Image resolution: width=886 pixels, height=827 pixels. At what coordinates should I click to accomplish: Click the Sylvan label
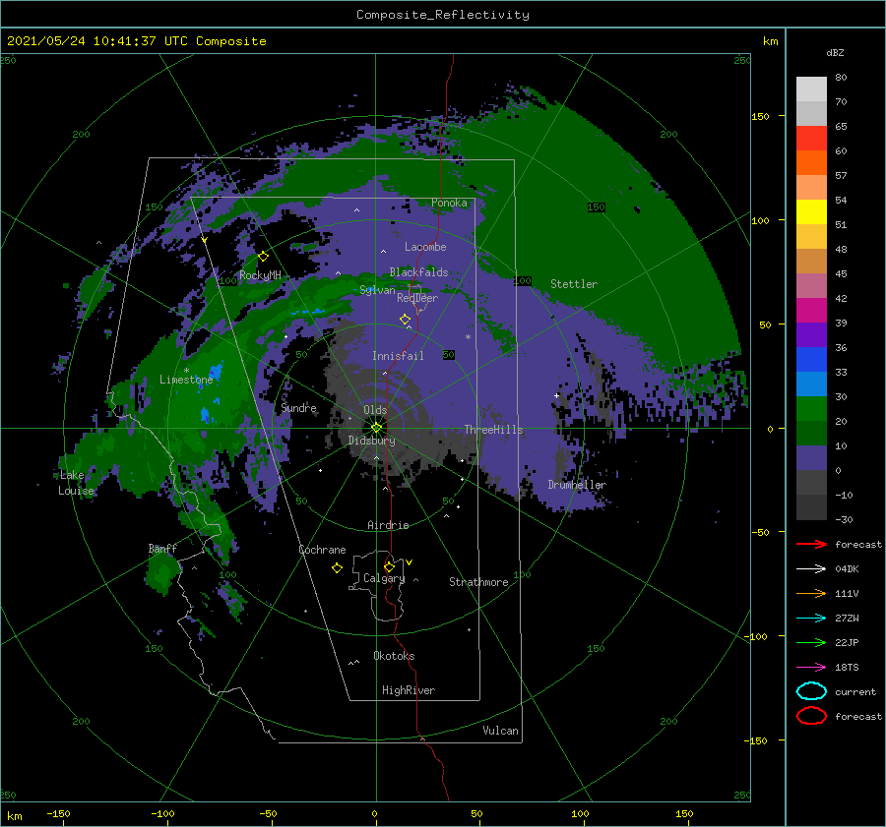[x=377, y=291]
